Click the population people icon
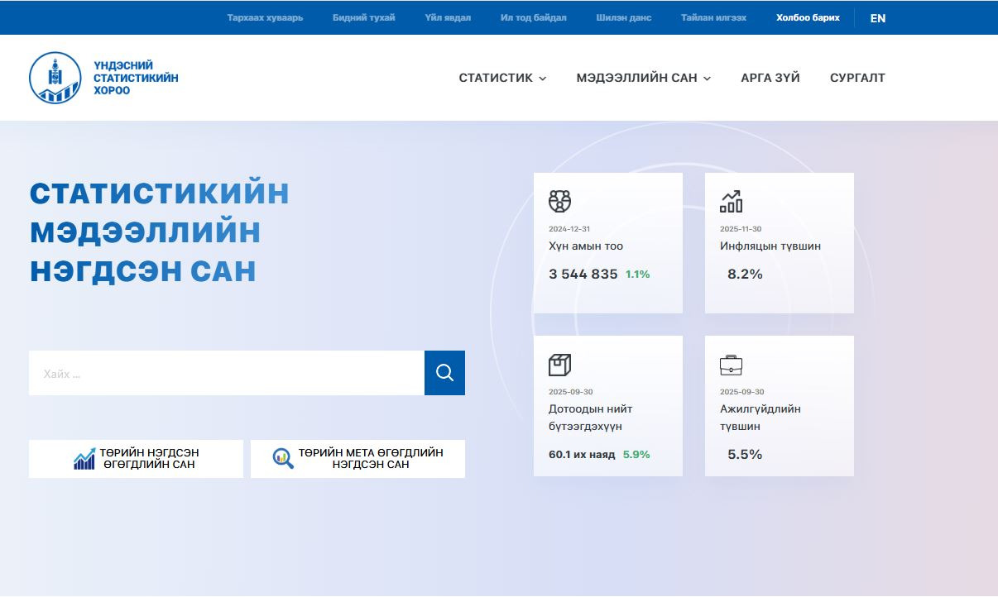Screen dimensions: 998x597 tap(559, 201)
